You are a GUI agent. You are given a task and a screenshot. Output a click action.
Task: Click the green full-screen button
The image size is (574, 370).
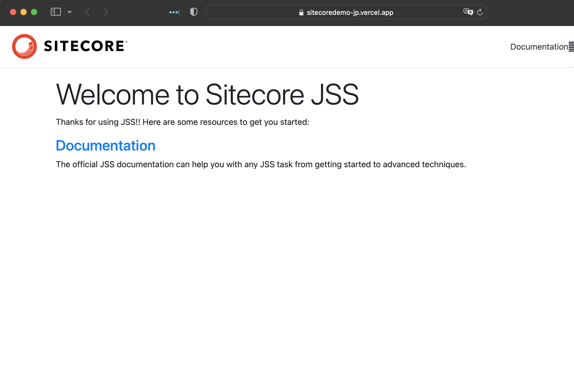[x=34, y=12]
